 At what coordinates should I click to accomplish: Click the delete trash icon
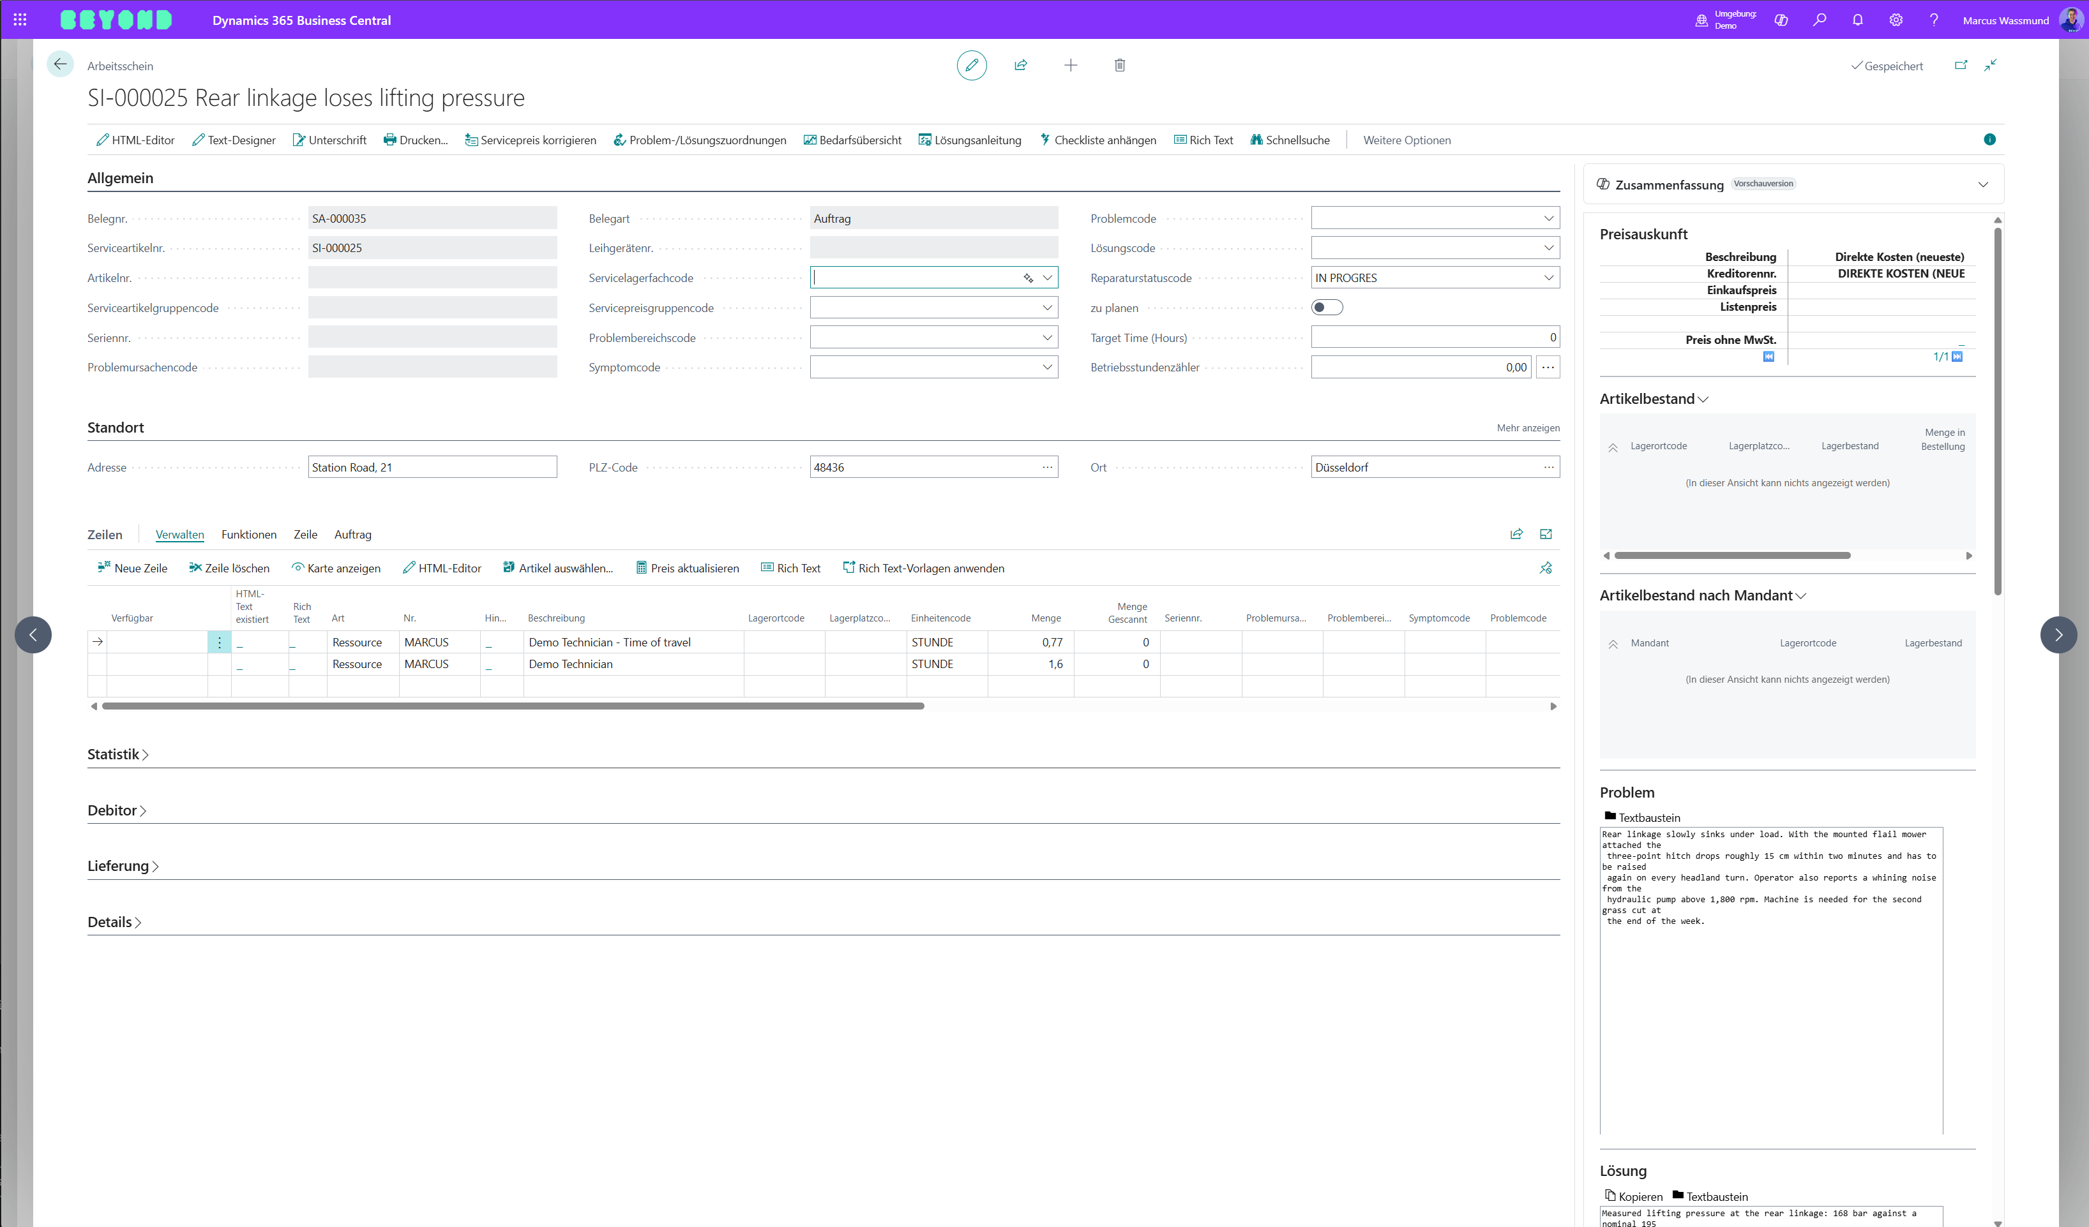(1119, 66)
